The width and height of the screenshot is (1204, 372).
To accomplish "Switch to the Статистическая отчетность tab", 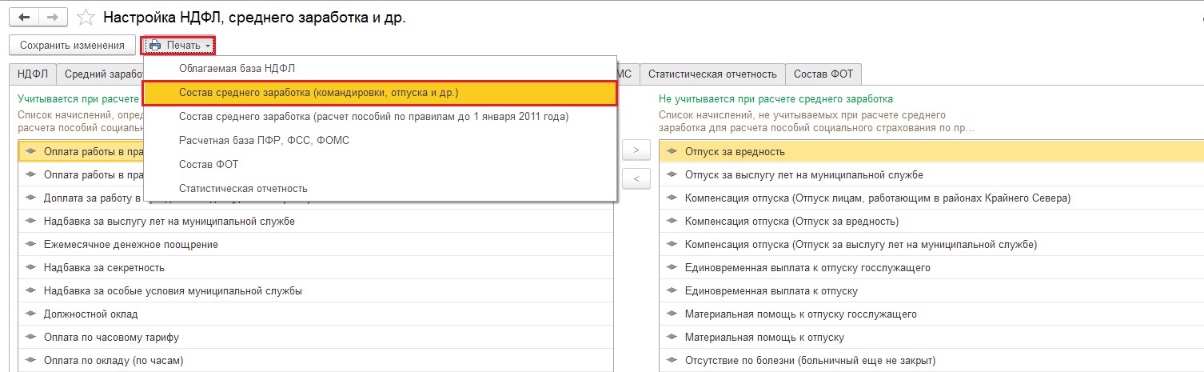I will pos(712,74).
